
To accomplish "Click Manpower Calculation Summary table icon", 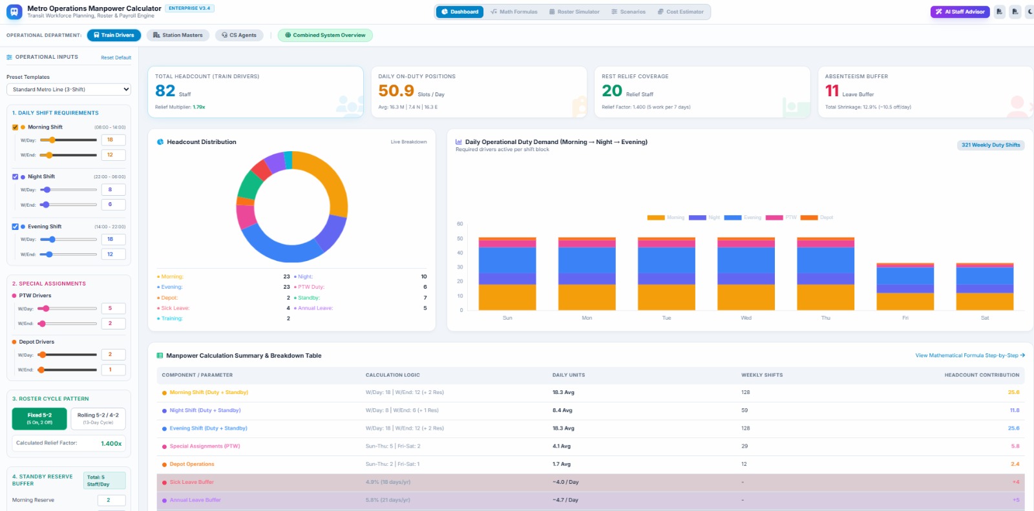I will 160,356.
